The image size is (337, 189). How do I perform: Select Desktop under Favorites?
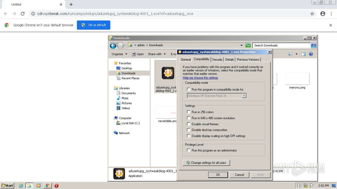(x=127, y=68)
